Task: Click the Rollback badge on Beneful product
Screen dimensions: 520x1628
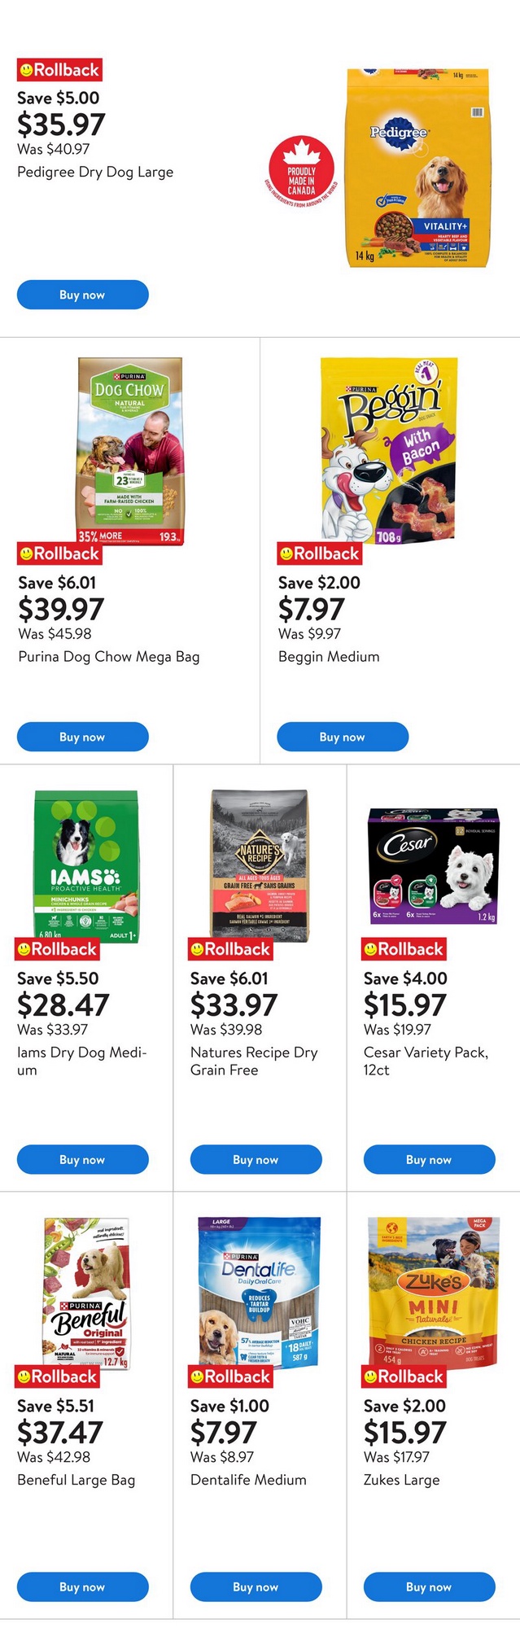Action: [x=58, y=1376]
